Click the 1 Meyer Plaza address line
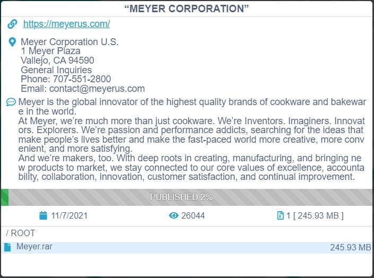The width and height of the screenshot is (374, 278). click(x=51, y=51)
